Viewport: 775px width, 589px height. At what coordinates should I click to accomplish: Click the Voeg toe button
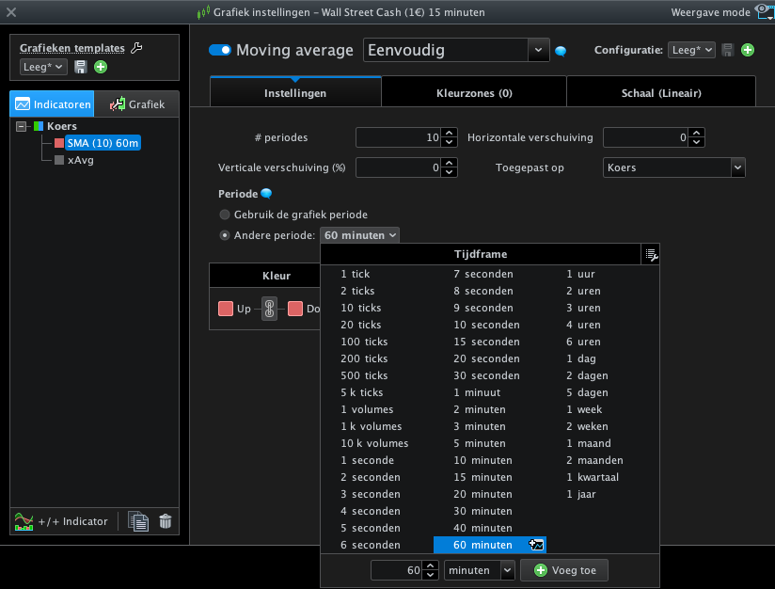[564, 570]
